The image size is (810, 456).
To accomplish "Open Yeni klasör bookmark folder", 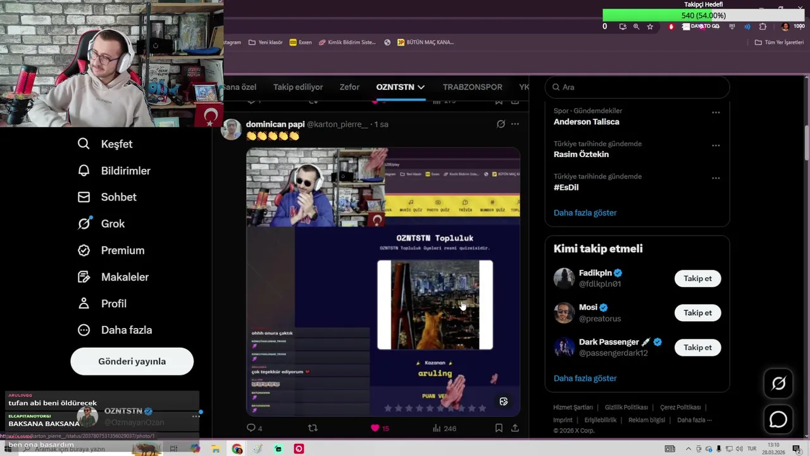I will [266, 42].
